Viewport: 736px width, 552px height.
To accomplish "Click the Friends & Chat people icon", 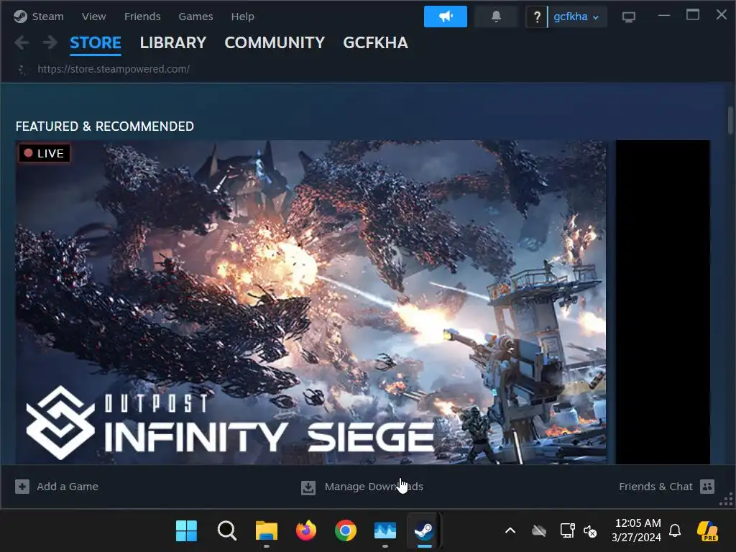I will (x=707, y=487).
